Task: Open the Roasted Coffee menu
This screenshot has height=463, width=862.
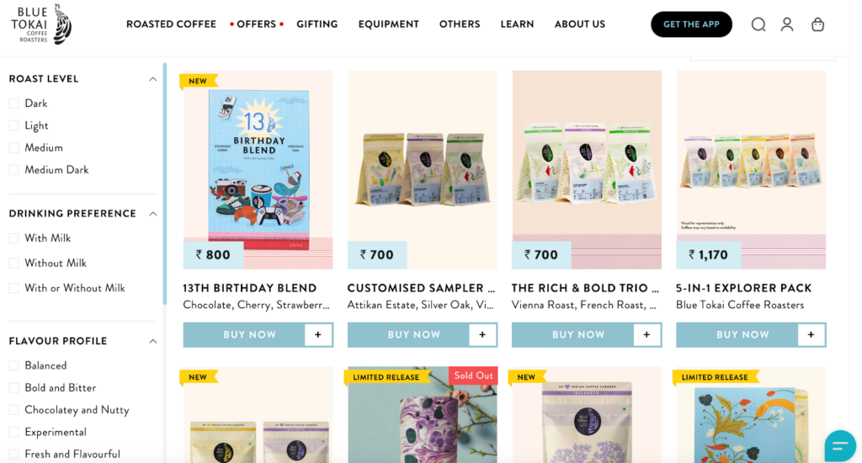Action: pos(171,24)
